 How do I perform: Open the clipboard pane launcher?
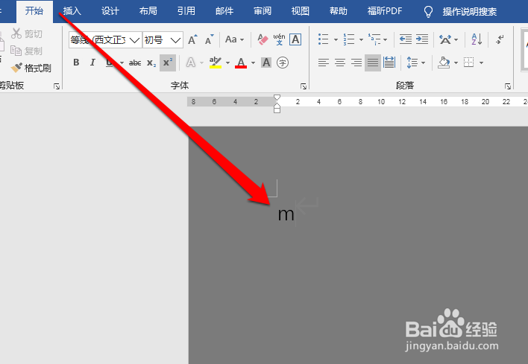57,86
